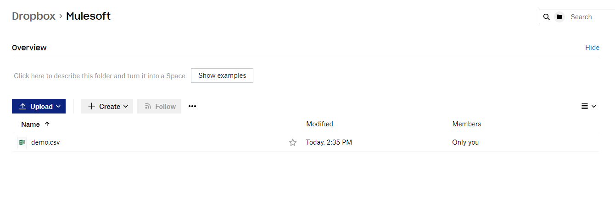Hide the Overview section
Screen dimensions: 615x200
[x=592, y=48]
